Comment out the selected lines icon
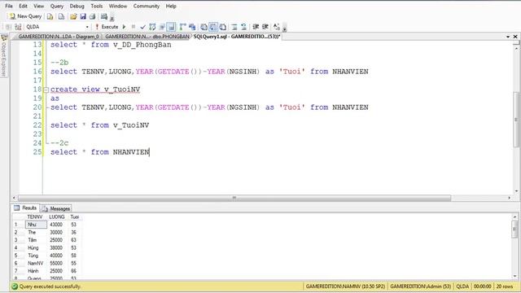This screenshot has height=293, width=521. click(234, 27)
